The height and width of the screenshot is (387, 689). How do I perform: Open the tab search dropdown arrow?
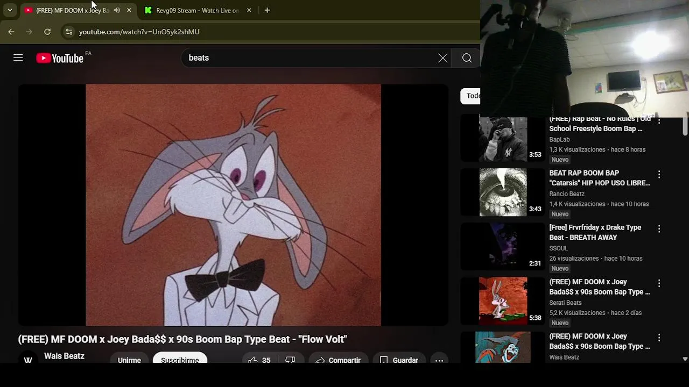point(10,10)
